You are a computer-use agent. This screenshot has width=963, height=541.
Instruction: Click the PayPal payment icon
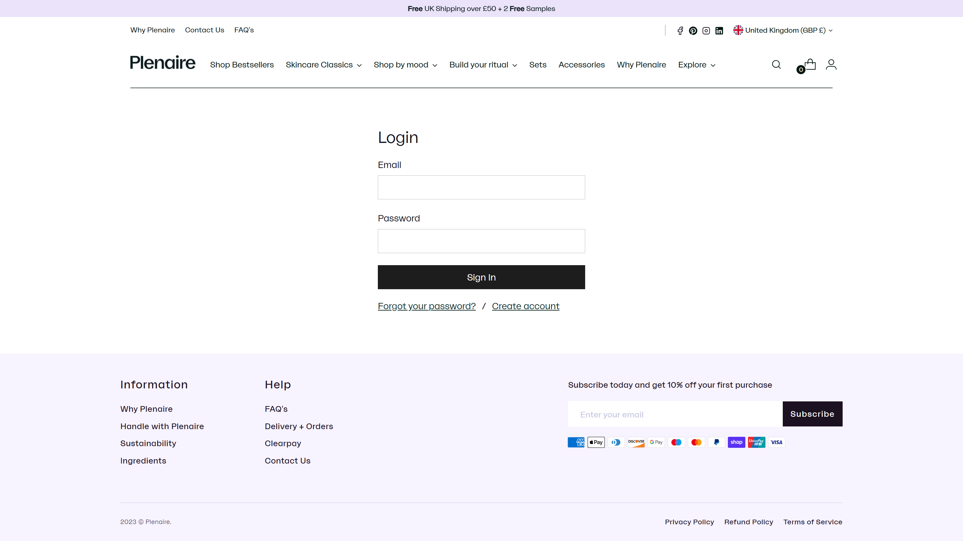point(717,442)
